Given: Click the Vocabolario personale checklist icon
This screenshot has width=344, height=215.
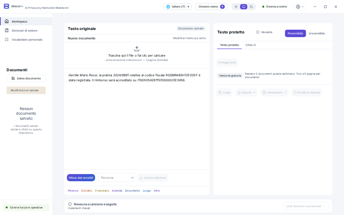Looking at the screenshot, I should (7, 39).
